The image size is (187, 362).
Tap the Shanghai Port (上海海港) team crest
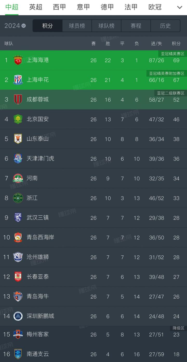18,60
